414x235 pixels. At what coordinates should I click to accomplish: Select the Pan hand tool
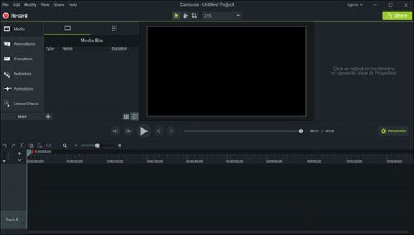(x=185, y=15)
